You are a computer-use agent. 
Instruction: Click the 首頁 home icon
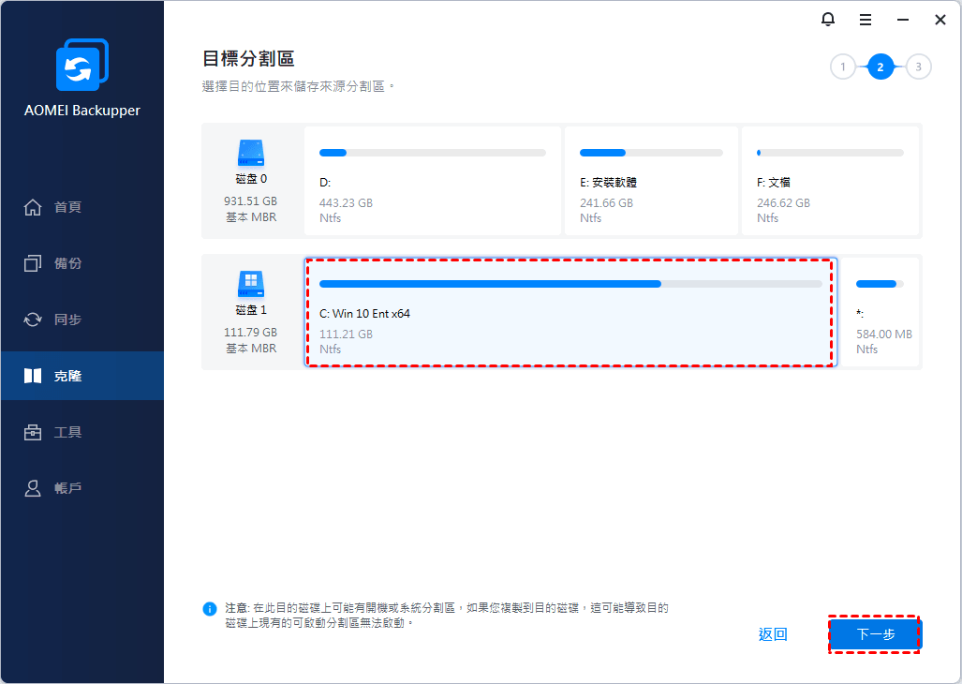click(x=33, y=207)
